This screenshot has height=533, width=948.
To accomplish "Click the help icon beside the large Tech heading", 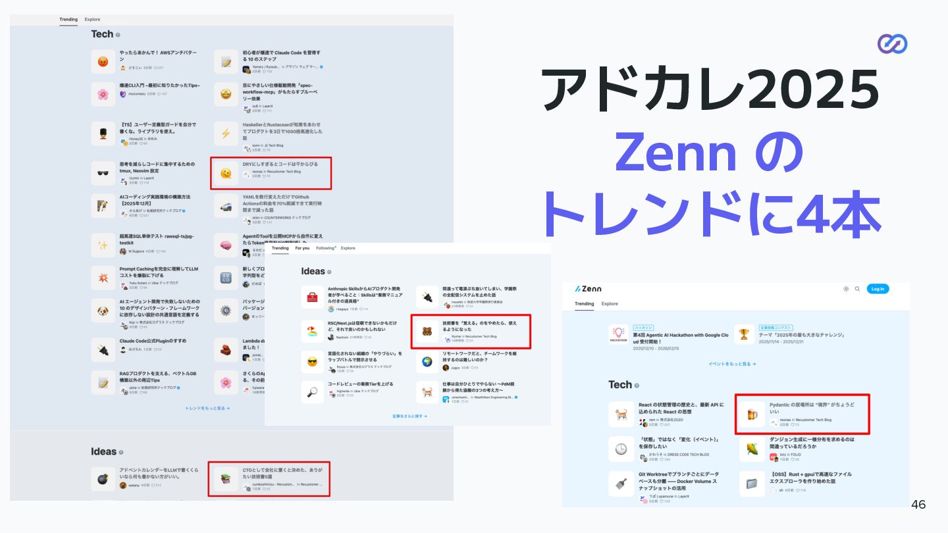I will (x=118, y=35).
